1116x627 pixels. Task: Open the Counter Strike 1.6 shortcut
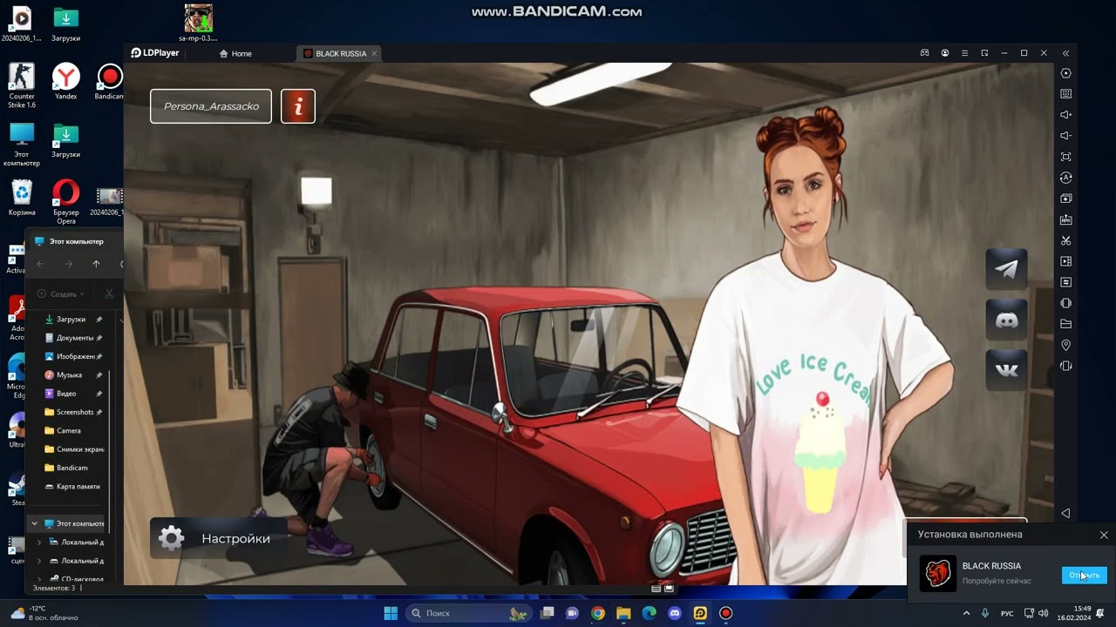pos(22,85)
